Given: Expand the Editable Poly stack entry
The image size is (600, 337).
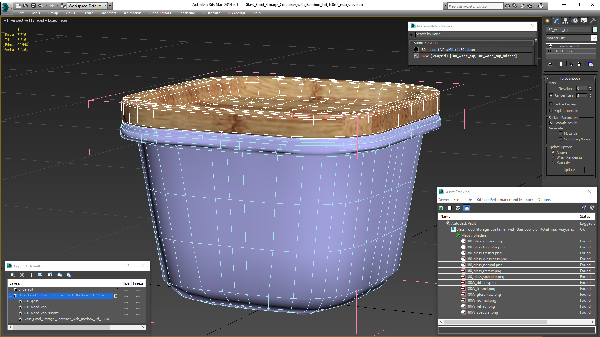Looking at the screenshot, I should 550,51.
